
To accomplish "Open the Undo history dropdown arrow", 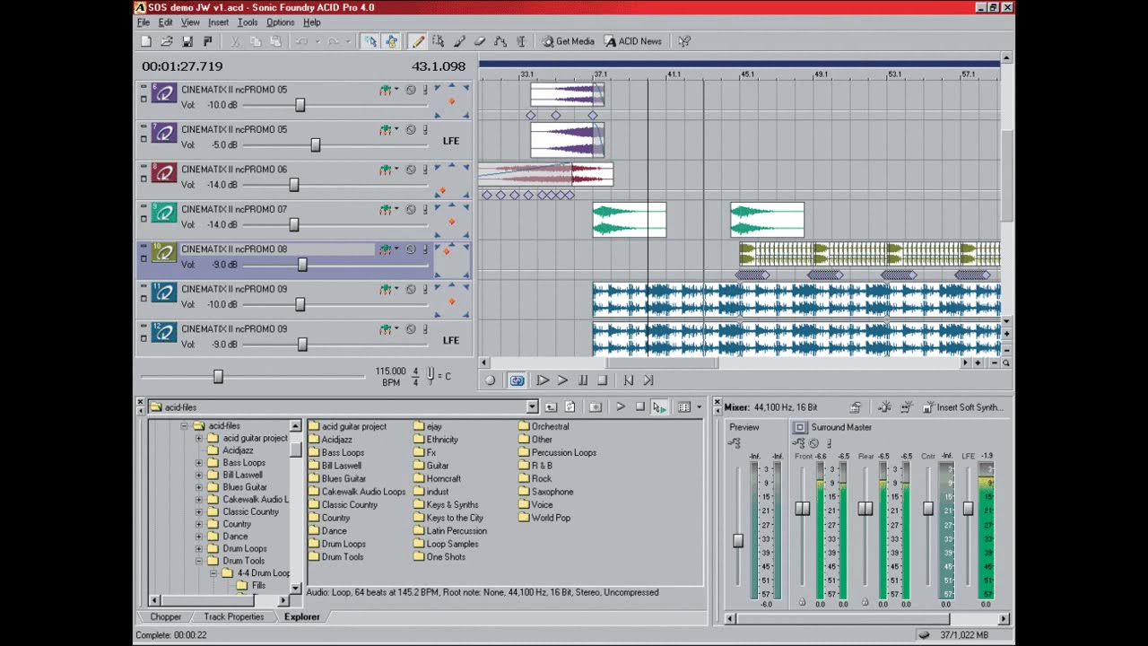I will point(317,41).
